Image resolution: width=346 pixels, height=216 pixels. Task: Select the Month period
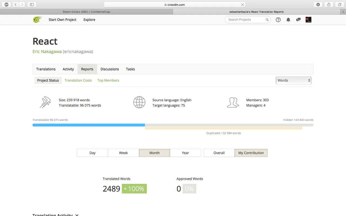click(x=154, y=153)
